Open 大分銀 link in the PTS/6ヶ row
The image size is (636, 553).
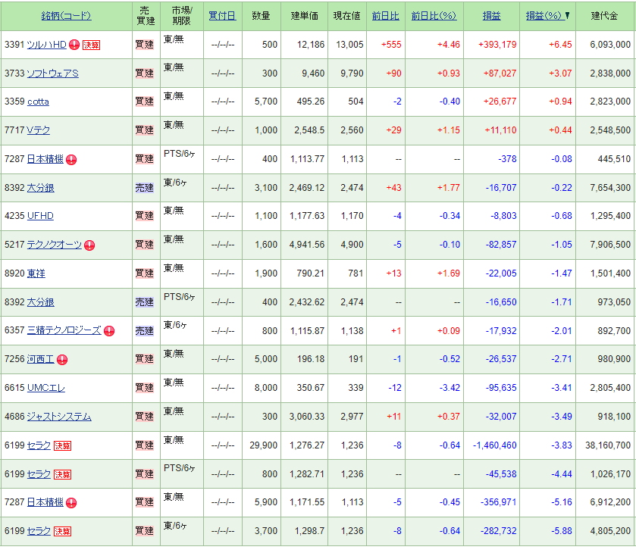tap(41, 302)
